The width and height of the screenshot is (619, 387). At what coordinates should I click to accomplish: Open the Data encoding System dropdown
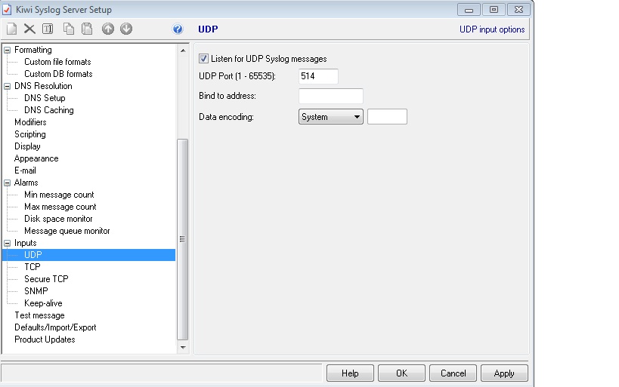(331, 117)
